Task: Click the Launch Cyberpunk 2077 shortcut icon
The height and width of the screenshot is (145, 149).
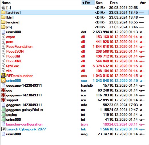Action: [3, 129]
